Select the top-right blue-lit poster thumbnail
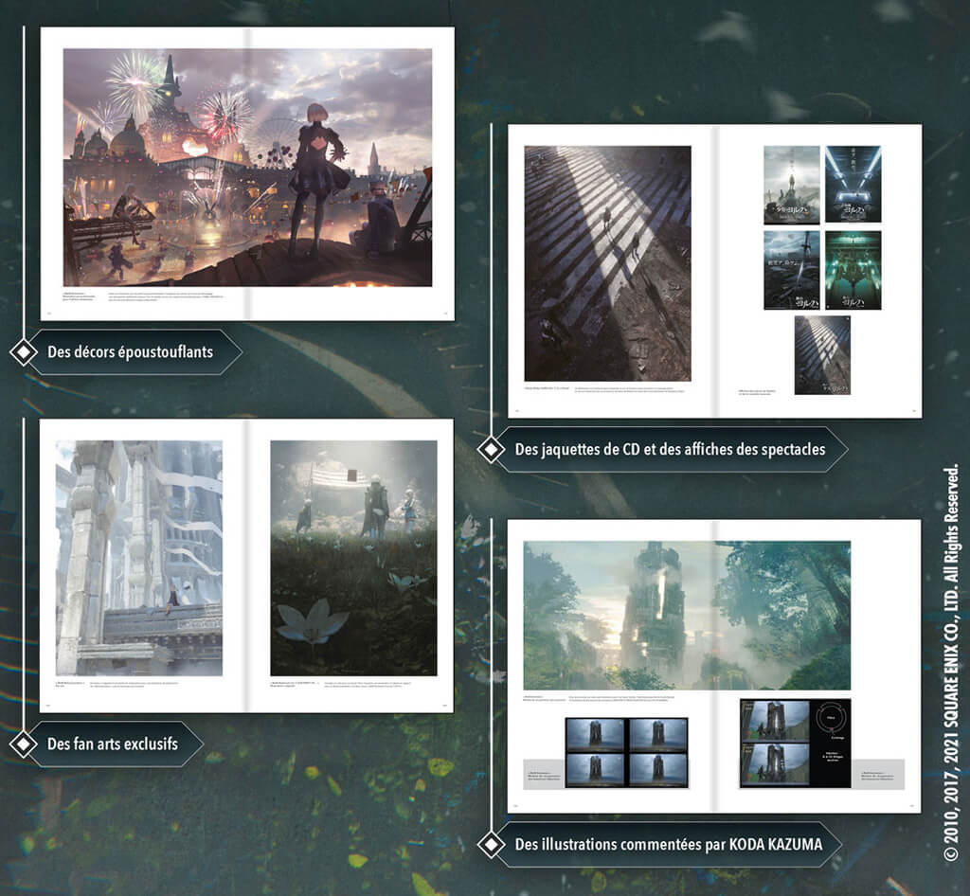This screenshot has width=970, height=896. pos(853,185)
